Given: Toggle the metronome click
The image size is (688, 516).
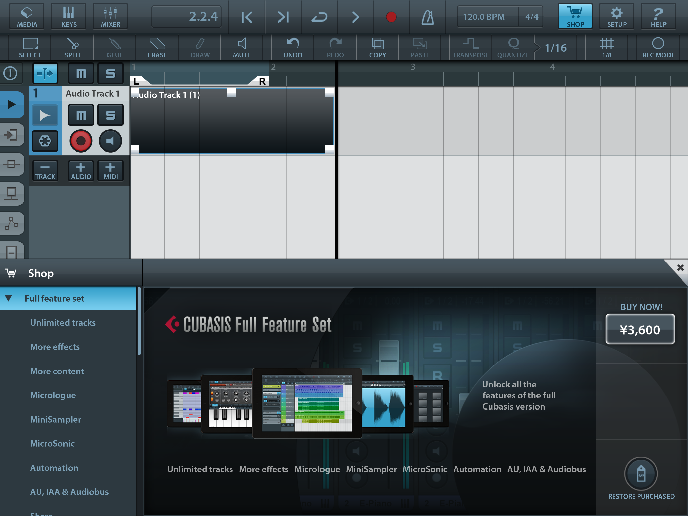Looking at the screenshot, I should pos(428,17).
